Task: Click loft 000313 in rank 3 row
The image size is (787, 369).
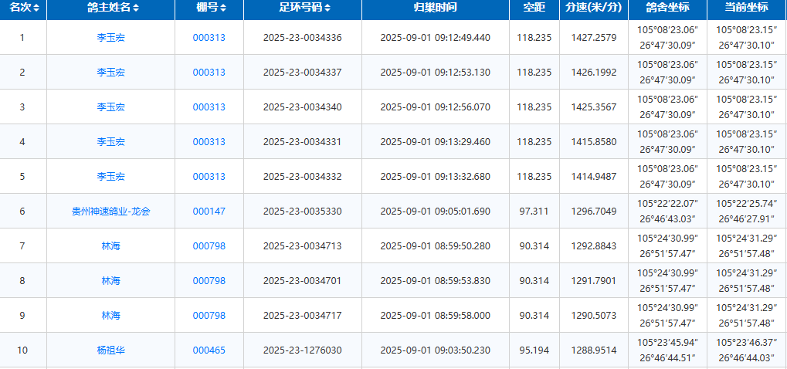Action: 209,107
